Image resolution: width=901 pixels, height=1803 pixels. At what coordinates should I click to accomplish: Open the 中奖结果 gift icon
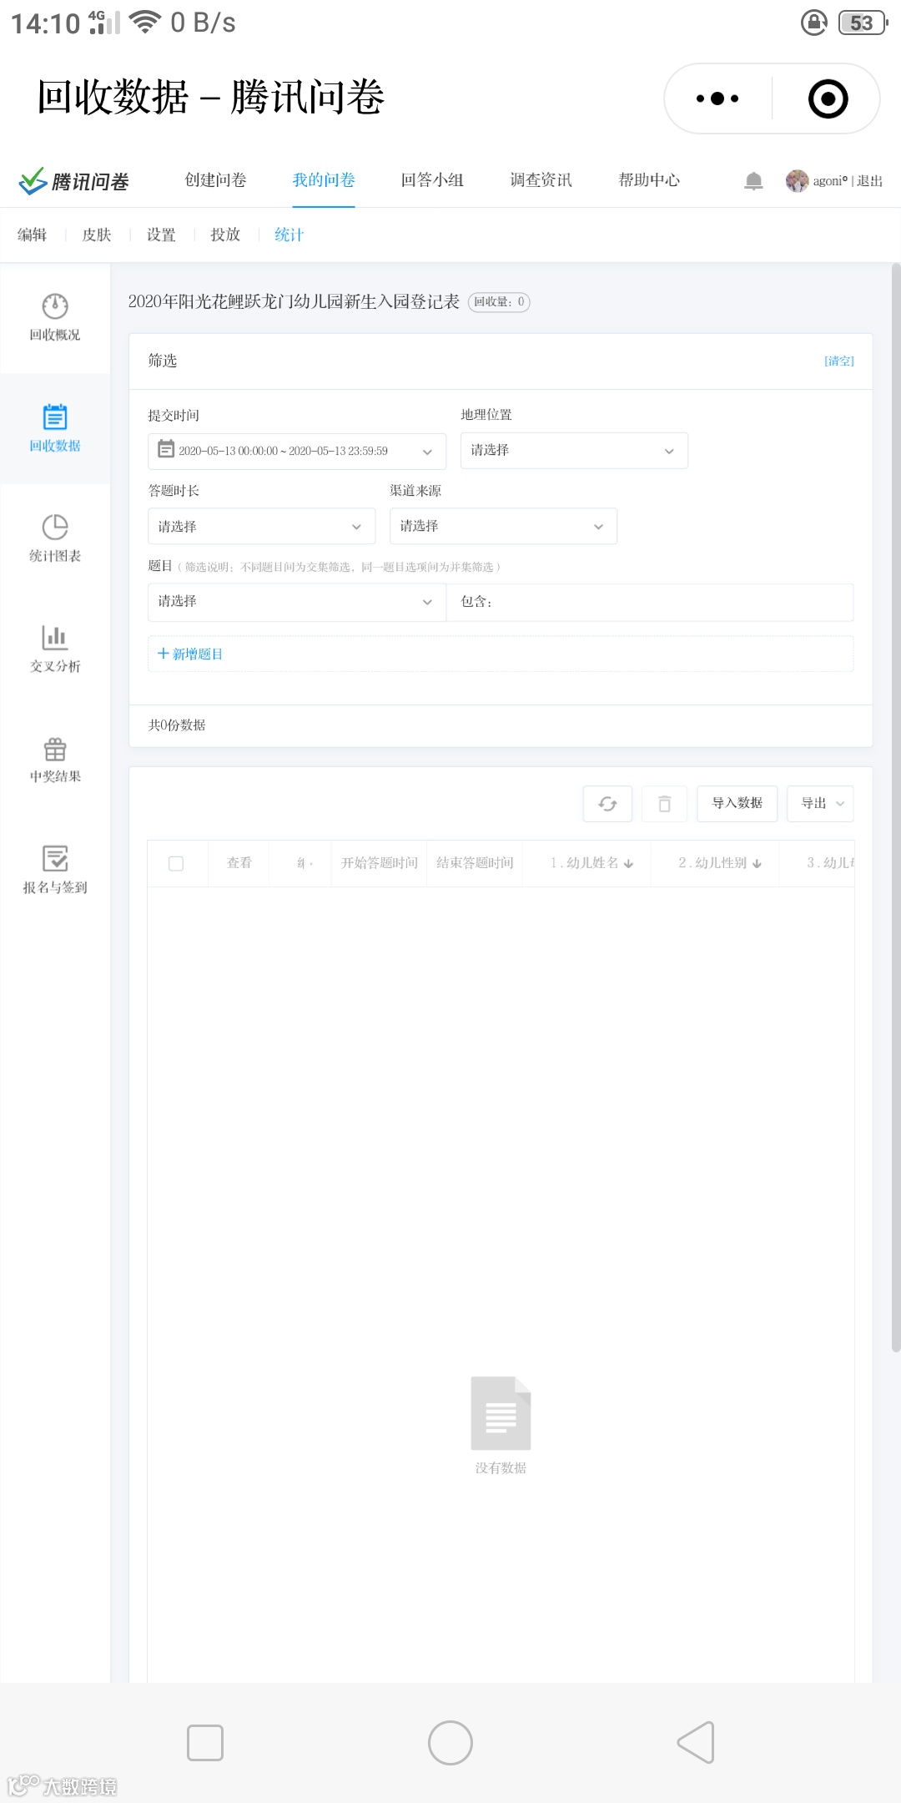pyautogui.click(x=55, y=749)
